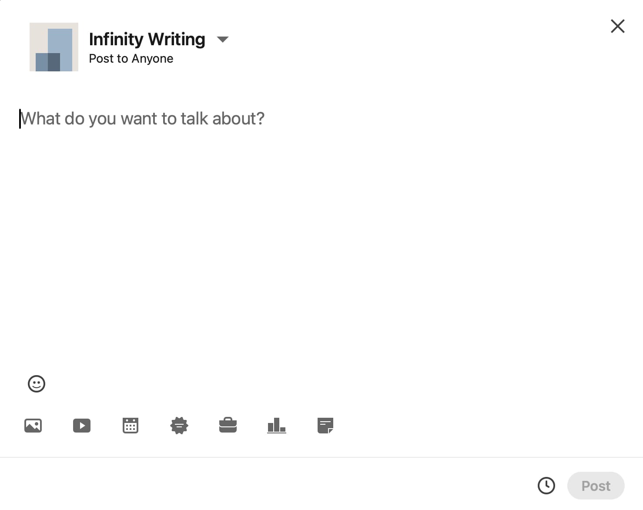Close the post composer with the X
Viewport: 643px width, 510px height.
pyautogui.click(x=618, y=26)
